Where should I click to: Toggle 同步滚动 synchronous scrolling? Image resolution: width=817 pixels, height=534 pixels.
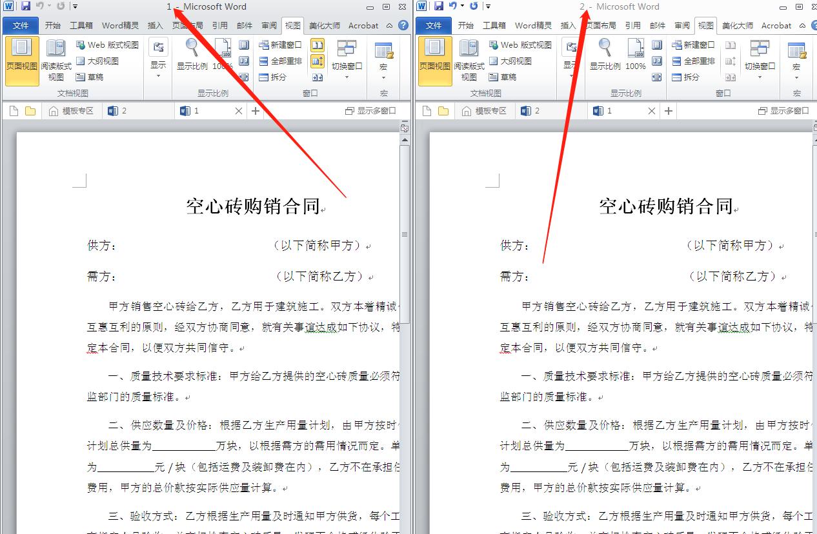click(x=318, y=61)
